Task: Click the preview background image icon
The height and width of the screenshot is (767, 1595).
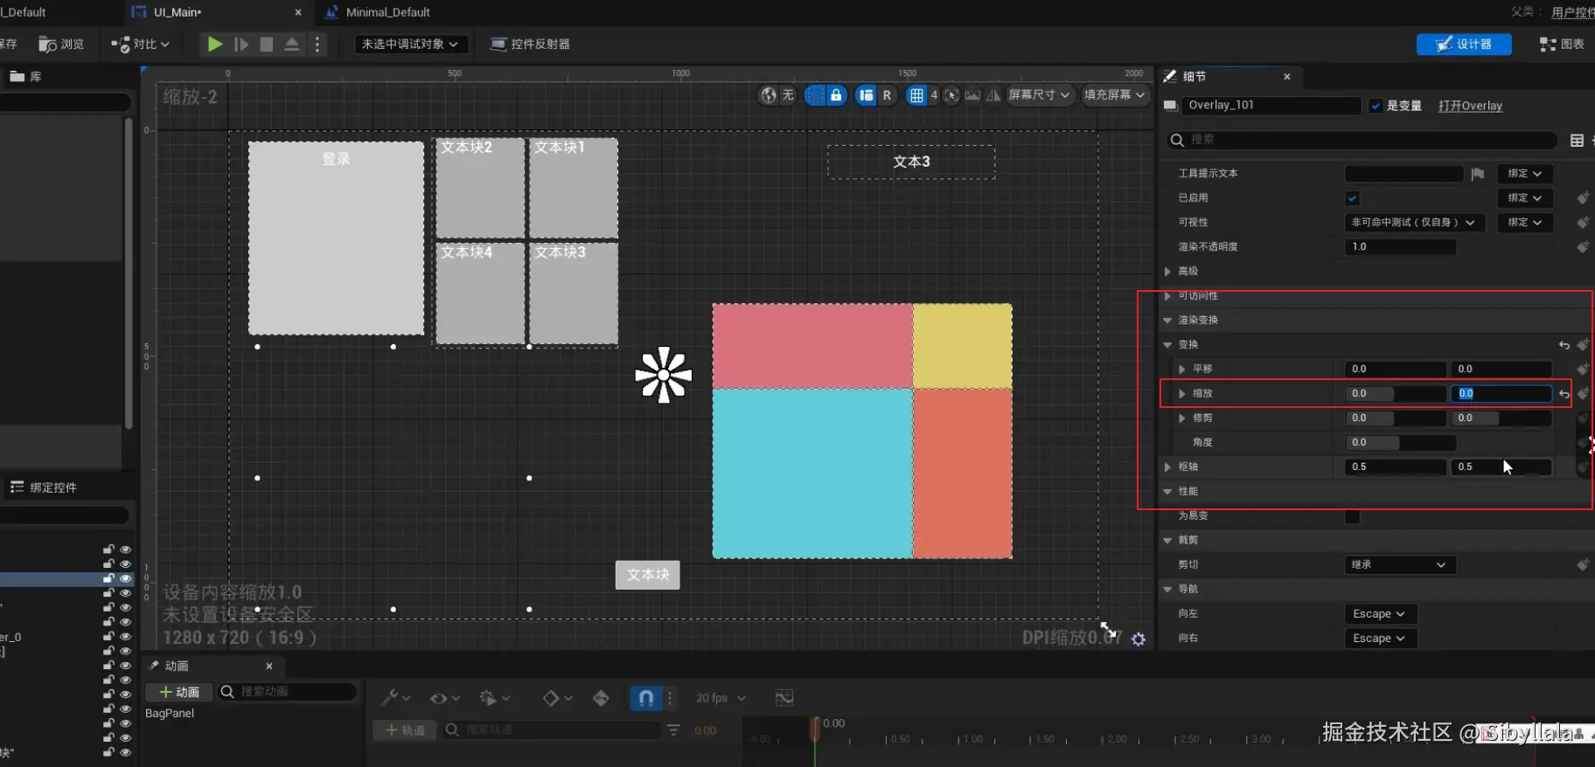Action: click(972, 95)
